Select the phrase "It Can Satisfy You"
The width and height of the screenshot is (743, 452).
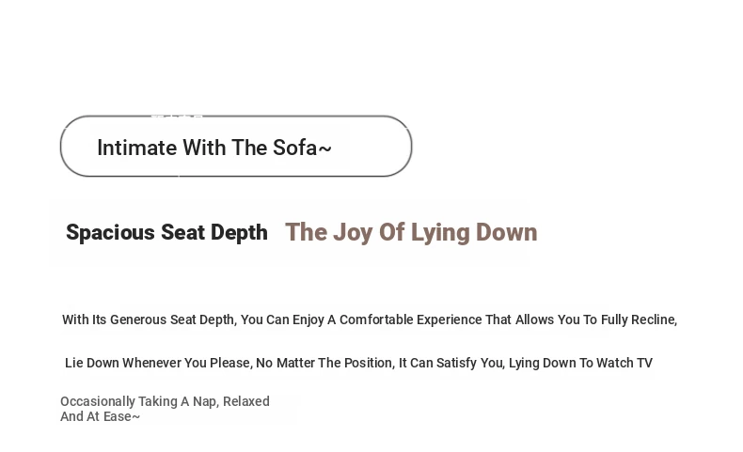click(451, 363)
